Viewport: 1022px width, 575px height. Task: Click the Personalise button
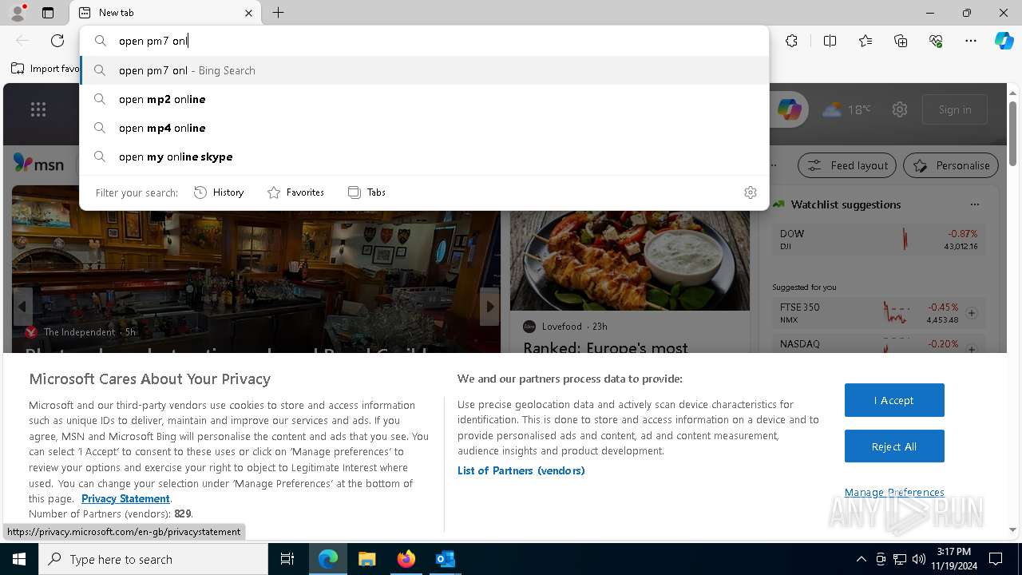pos(951,165)
